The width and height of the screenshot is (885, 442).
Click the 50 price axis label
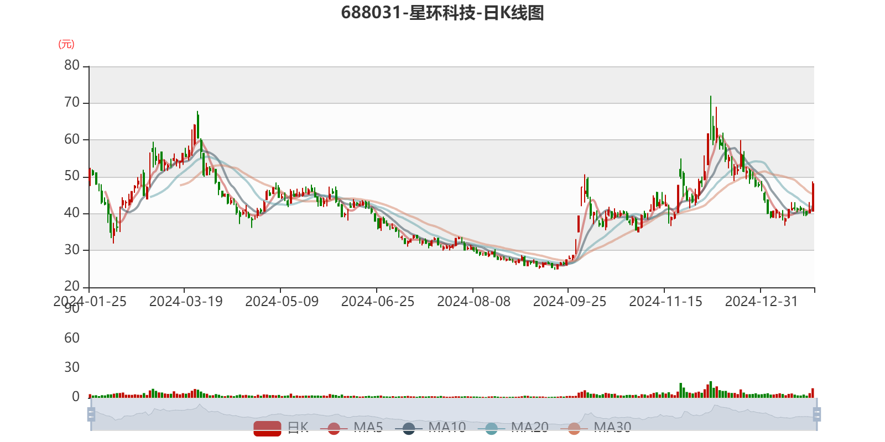(72, 176)
